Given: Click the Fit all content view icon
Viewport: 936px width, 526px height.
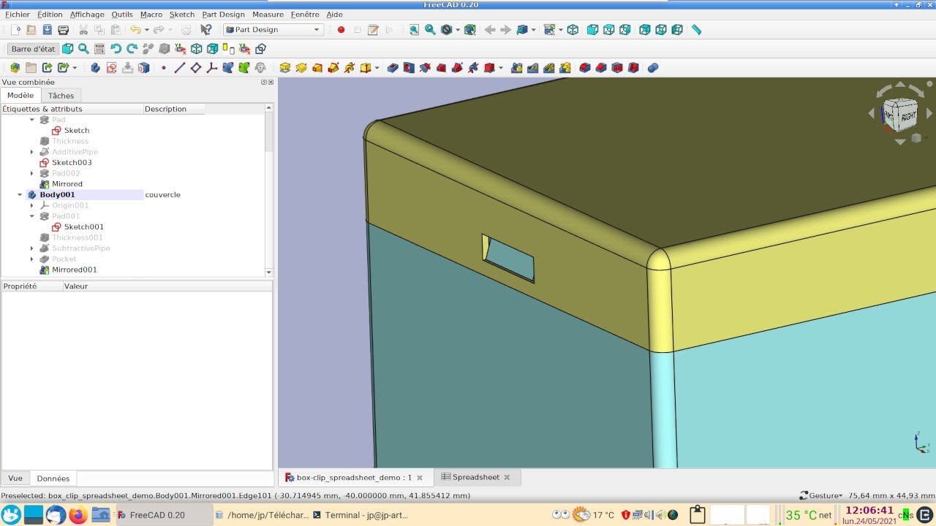Looking at the screenshot, I should click(x=414, y=30).
